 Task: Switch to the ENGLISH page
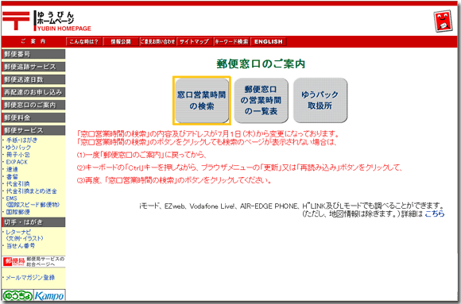point(269,42)
